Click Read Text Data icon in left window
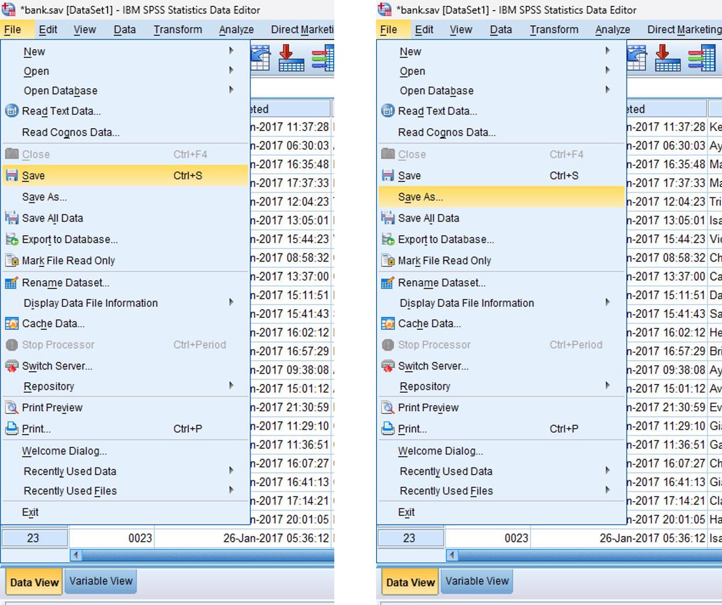The height and width of the screenshot is (605, 722). click(x=12, y=111)
